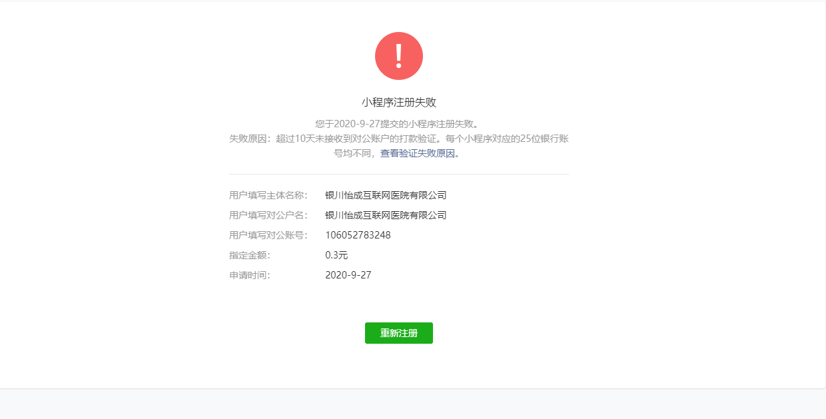The image size is (826, 419).
Task: Click the 2020-9-27 date beside 申请时间
Action: [x=348, y=275]
